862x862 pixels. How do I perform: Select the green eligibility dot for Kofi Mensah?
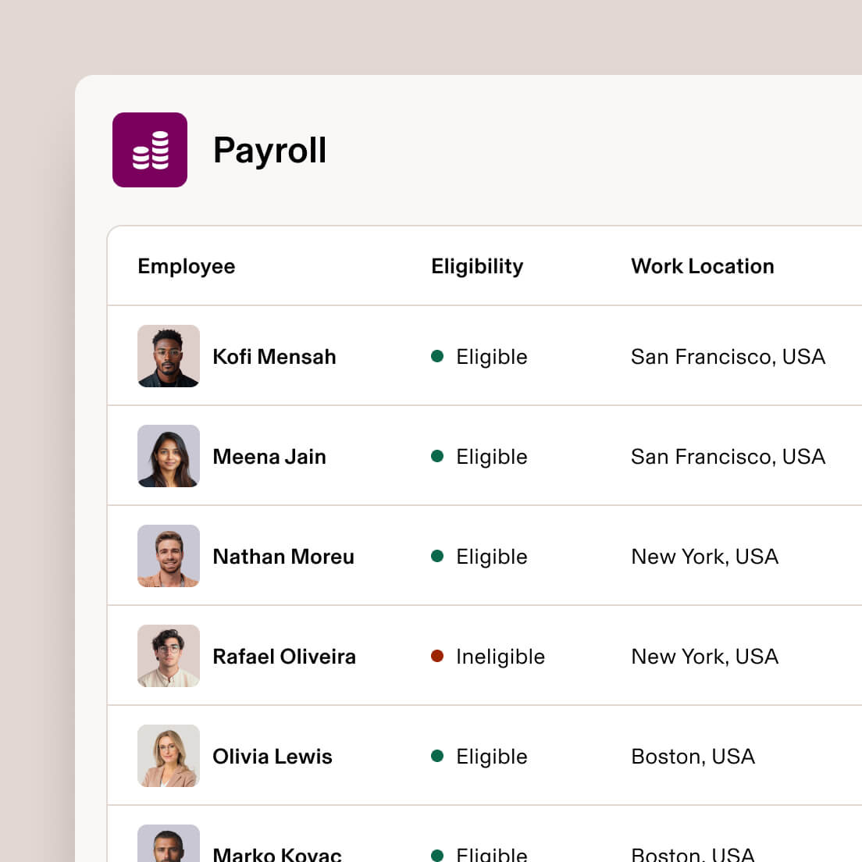(x=438, y=356)
